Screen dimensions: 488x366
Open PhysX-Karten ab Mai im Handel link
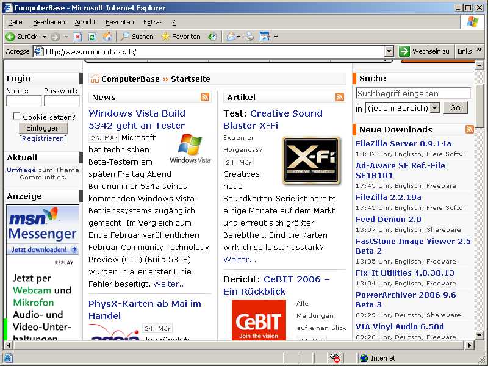click(x=145, y=310)
